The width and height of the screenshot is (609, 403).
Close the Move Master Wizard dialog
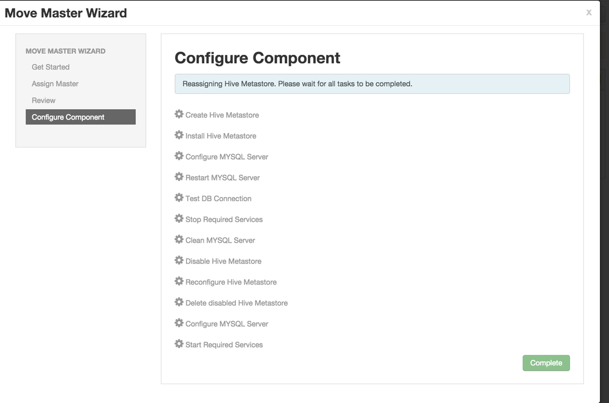589,12
